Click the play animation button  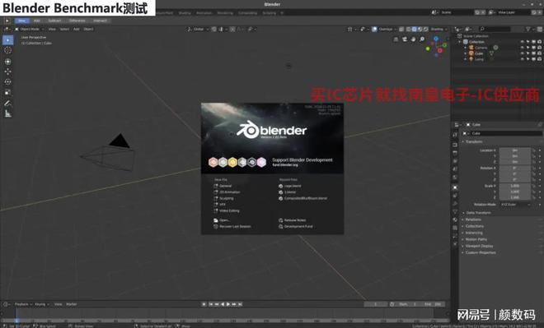coord(228,304)
